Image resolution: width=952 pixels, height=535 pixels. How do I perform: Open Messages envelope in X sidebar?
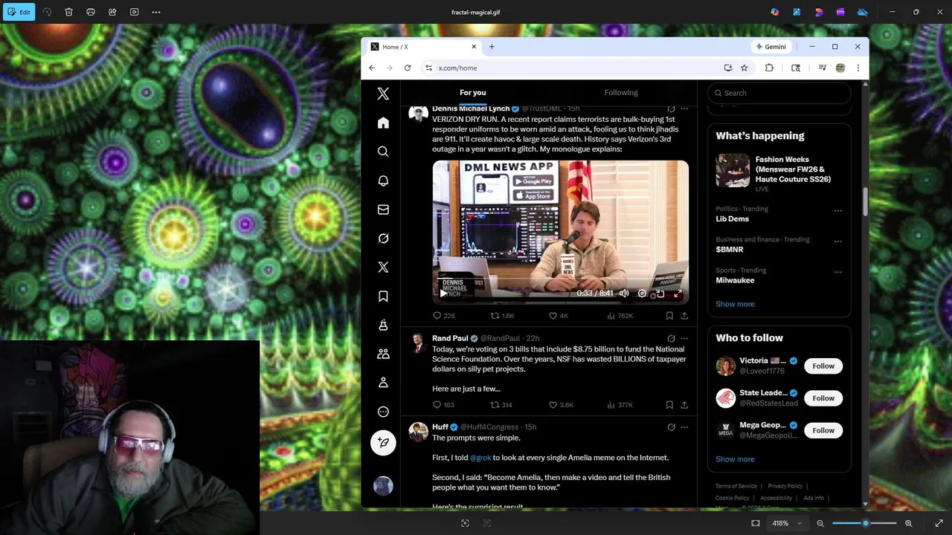point(383,210)
